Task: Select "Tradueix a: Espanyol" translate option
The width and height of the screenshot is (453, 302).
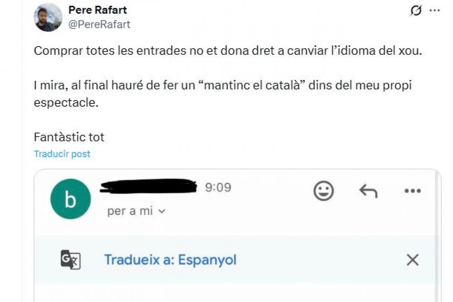Action: coord(170,260)
